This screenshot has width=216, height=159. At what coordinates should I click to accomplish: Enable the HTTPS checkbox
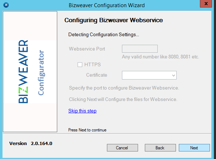tap(80, 64)
